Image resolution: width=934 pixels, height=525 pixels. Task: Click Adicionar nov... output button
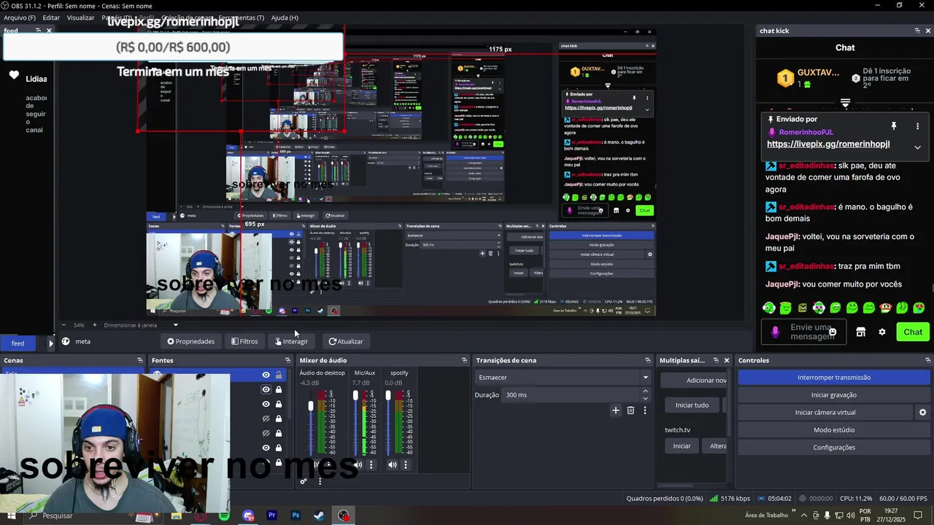pos(694,380)
